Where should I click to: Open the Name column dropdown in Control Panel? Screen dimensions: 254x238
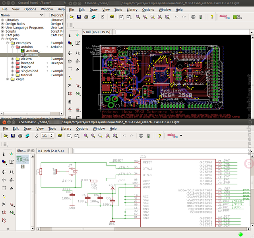point(41,15)
